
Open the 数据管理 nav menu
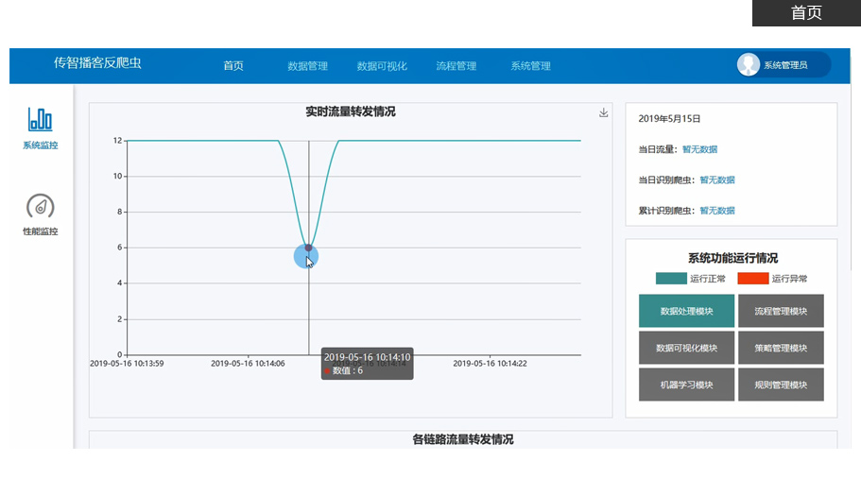pos(307,66)
